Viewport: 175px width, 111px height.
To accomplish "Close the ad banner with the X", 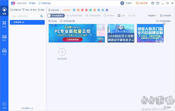I will (x=164, y=24).
